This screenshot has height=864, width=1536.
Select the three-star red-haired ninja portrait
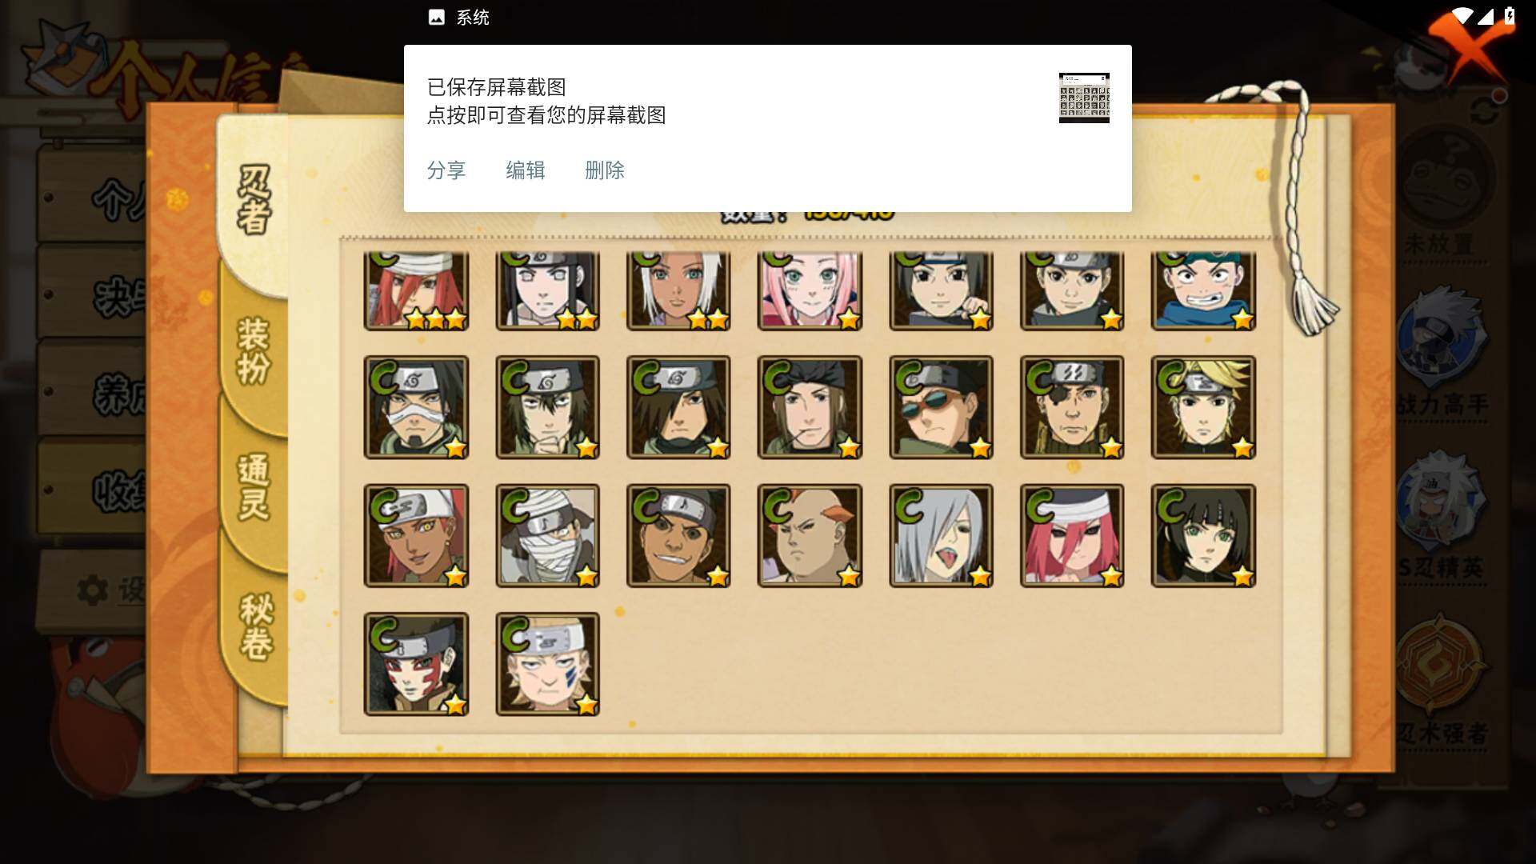416,290
